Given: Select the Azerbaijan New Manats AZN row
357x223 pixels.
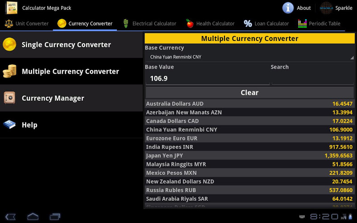Looking at the screenshot, I should 249,112.
